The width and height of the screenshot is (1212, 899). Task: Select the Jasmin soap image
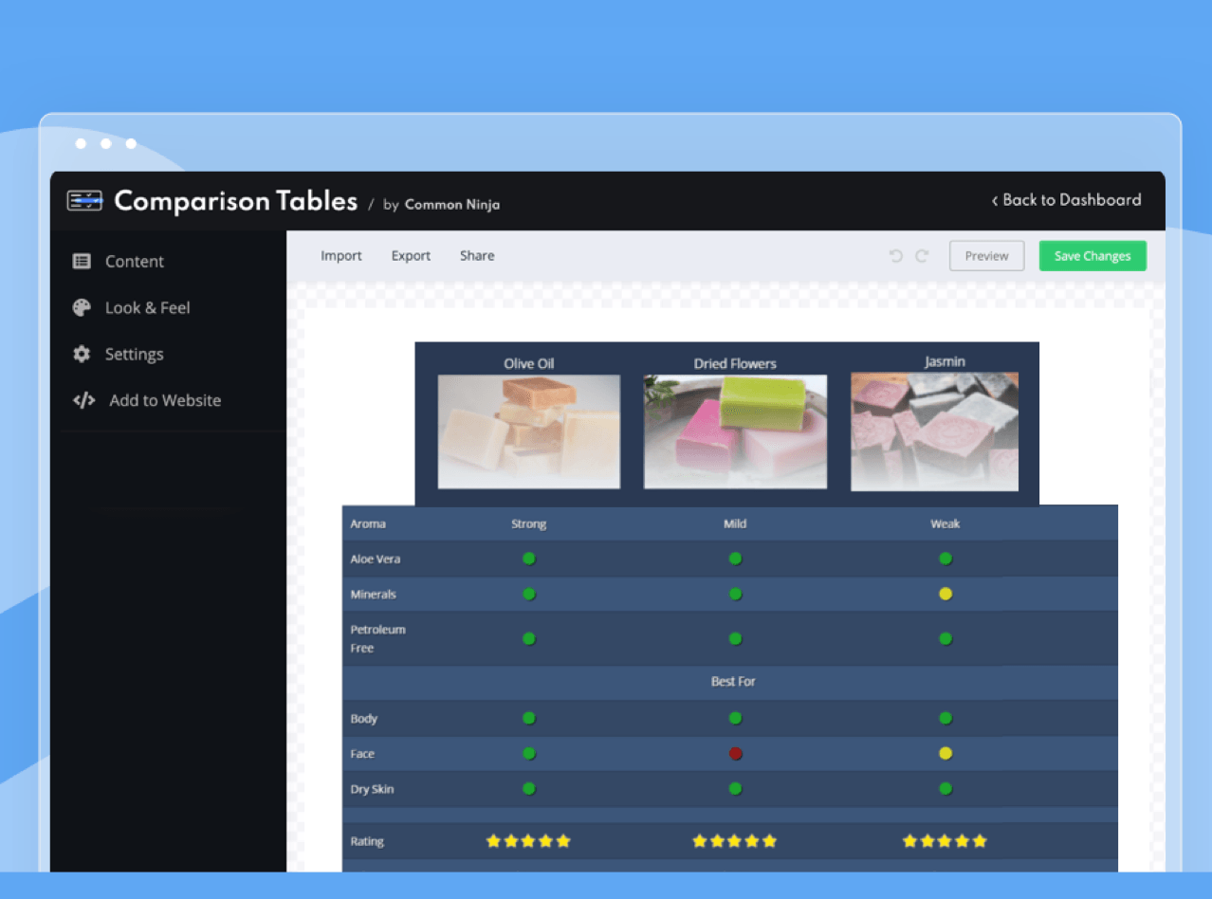pos(935,431)
